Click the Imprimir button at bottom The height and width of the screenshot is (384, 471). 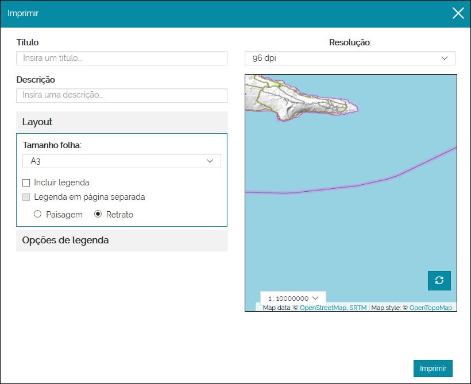(433, 368)
